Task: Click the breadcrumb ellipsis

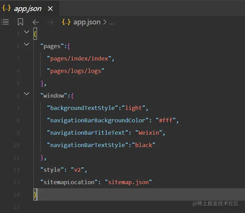Action: point(112,24)
